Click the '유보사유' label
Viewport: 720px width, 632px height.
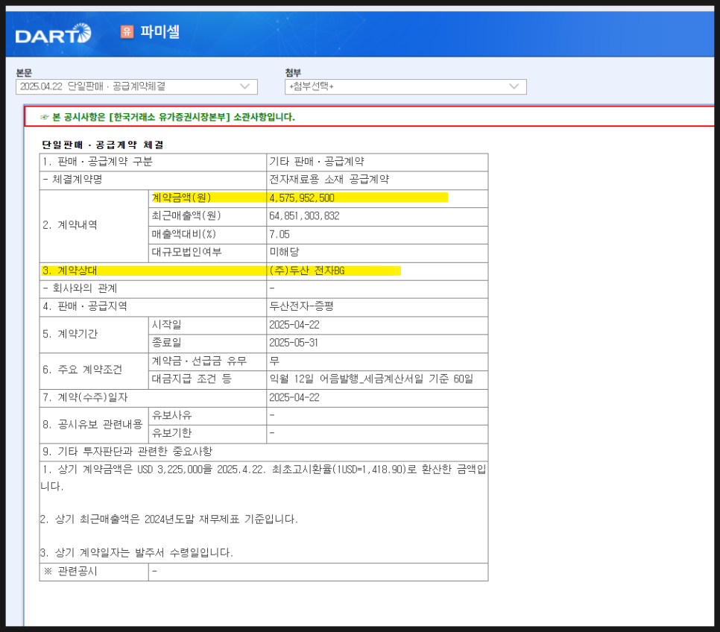click(171, 415)
